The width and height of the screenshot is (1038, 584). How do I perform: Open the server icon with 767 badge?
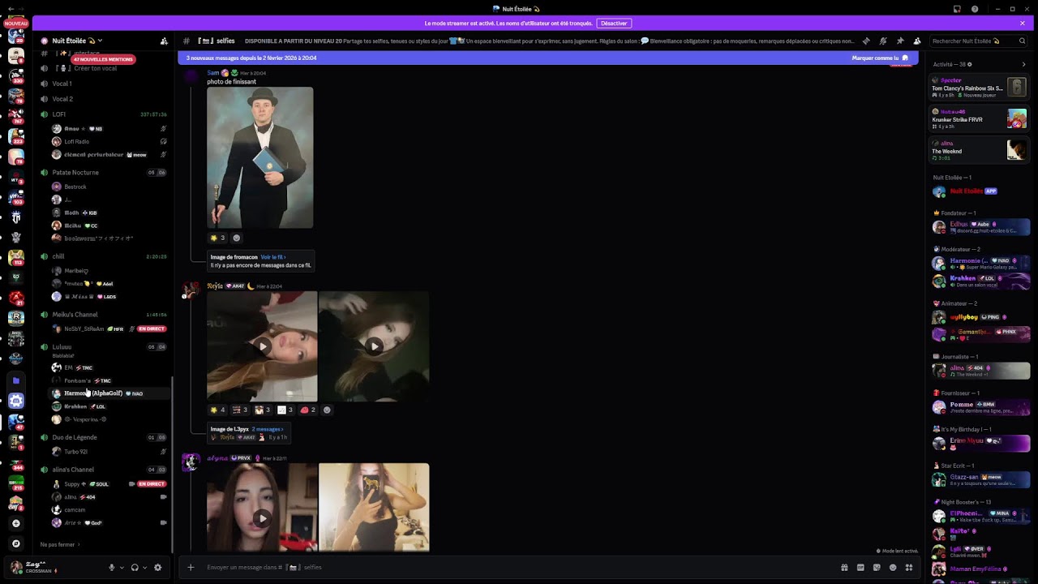pyautogui.click(x=15, y=118)
